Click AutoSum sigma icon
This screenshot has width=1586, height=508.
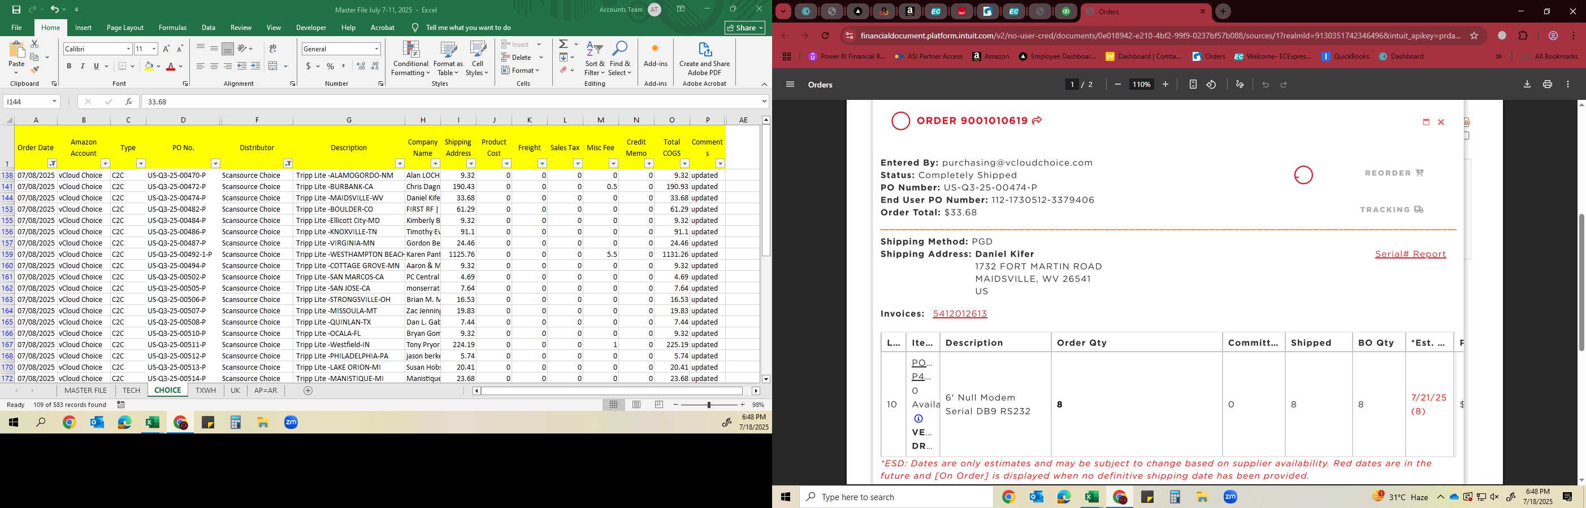pyautogui.click(x=564, y=44)
